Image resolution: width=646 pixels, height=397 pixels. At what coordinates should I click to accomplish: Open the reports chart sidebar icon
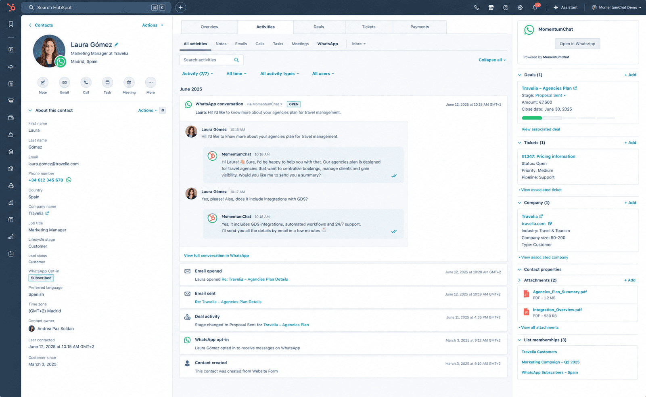pyautogui.click(x=11, y=237)
